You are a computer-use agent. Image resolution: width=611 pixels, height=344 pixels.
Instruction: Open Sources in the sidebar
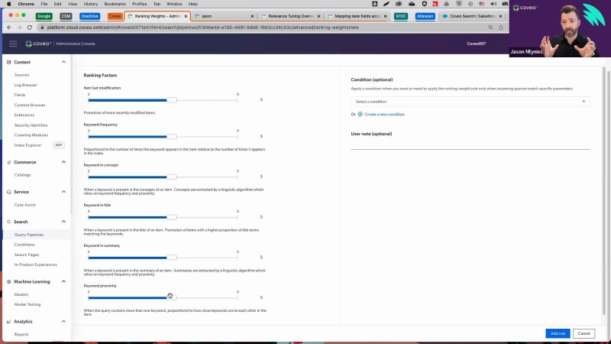tap(22, 75)
